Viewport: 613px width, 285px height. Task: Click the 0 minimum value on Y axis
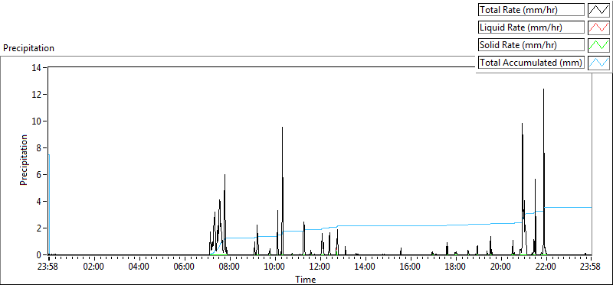tap(40, 255)
